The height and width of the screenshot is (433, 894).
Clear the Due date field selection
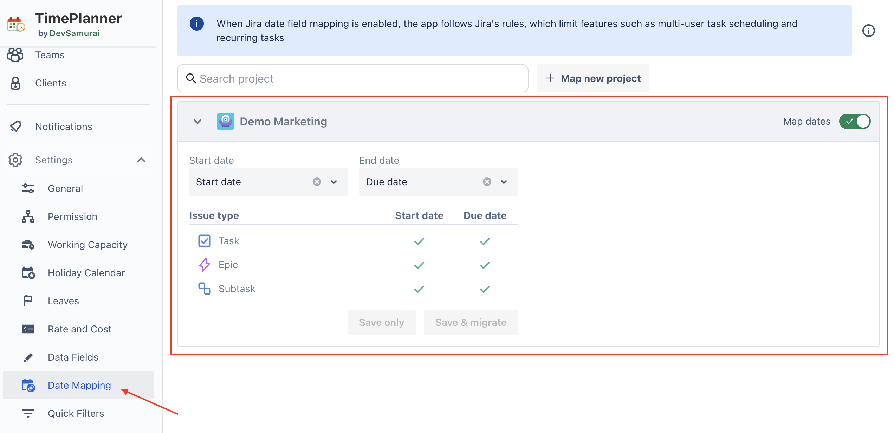487,182
